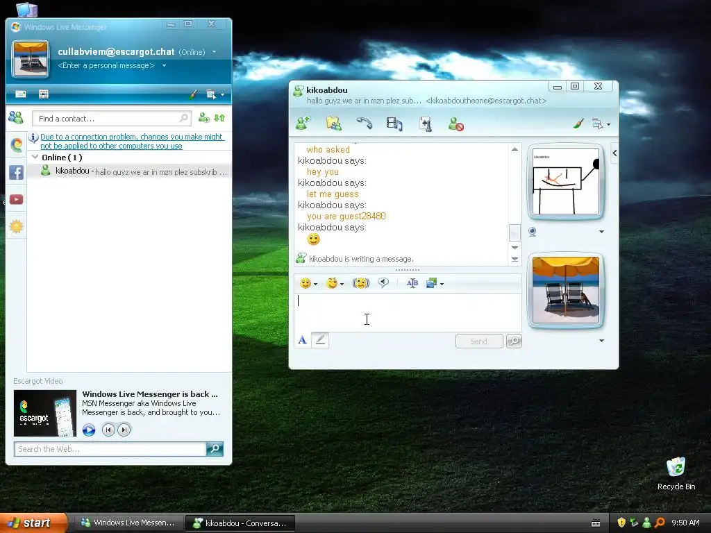Screen dimensions: 711x533
Task: Click kikoabdou's display picture drawing
Action: click(x=565, y=181)
